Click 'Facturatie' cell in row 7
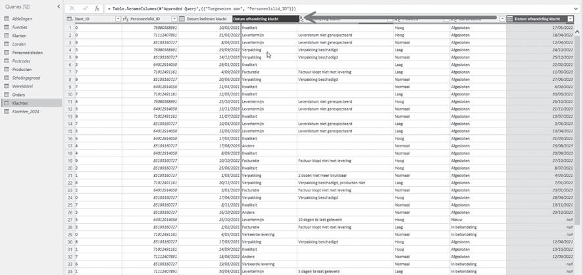Screen dimensions: 583x275 coord(269,72)
